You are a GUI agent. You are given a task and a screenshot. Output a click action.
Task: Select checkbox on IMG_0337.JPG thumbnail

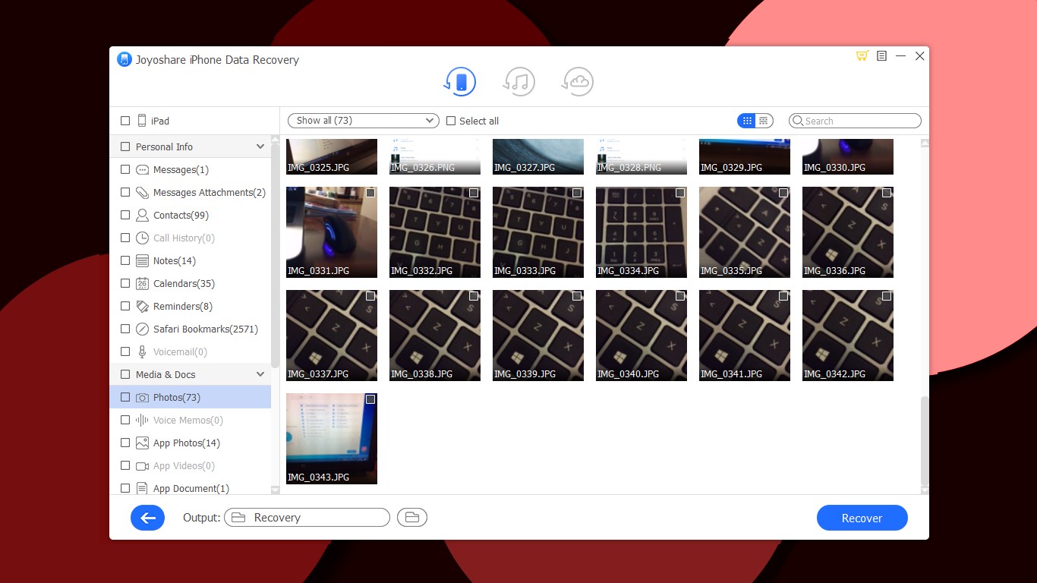click(x=370, y=297)
